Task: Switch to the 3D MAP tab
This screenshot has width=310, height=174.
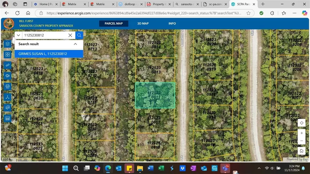Action: pyautogui.click(x=143, y=23)
